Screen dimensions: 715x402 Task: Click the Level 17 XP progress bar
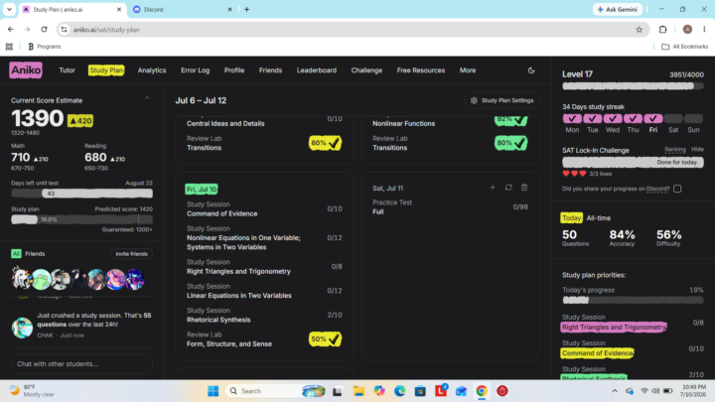(633, 85)
